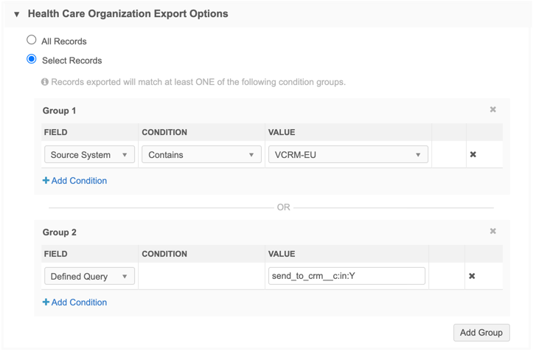Delete Group 2 using its header X icon
This screenshot has width=533, height=352.
pos(492,232)
